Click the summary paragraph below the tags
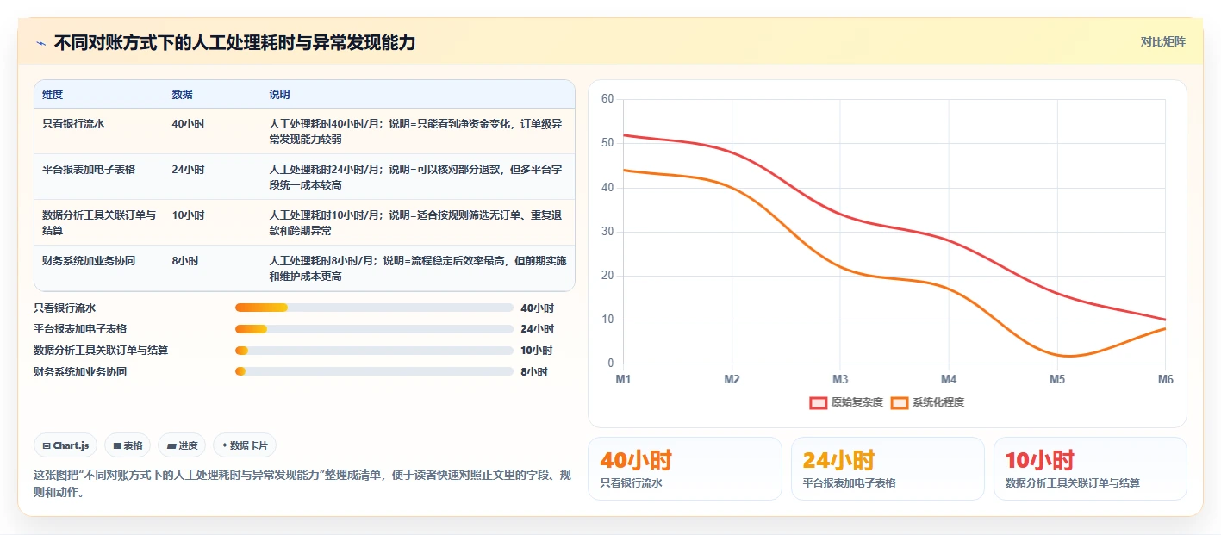The height and width of the screenshot is (535, 1221). [302, 484]
